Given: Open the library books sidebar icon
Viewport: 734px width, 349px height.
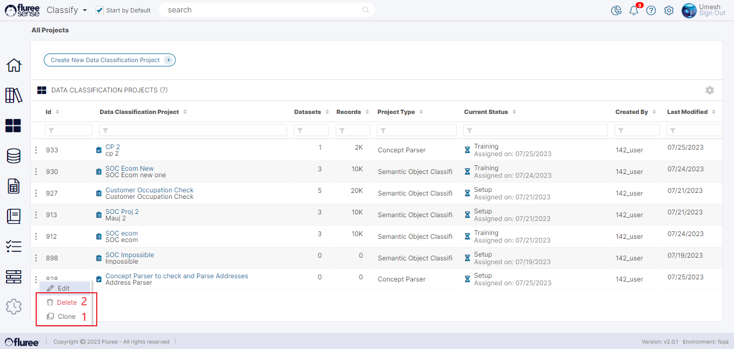Looking at the screenshot, I should [14, 96].
